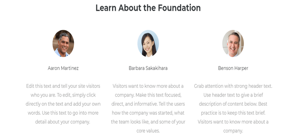
Task: Select Barbara Sakakihara's profile photo
Action: (148, 43)
